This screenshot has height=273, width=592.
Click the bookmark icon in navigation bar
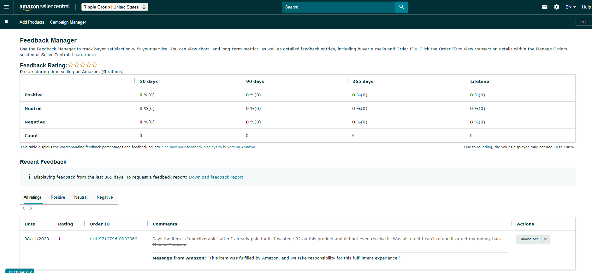tap(6, 22)
